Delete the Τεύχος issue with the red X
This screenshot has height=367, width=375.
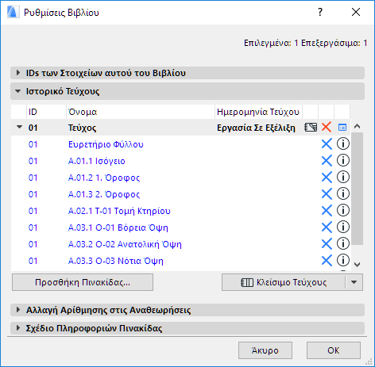[327, 128]
